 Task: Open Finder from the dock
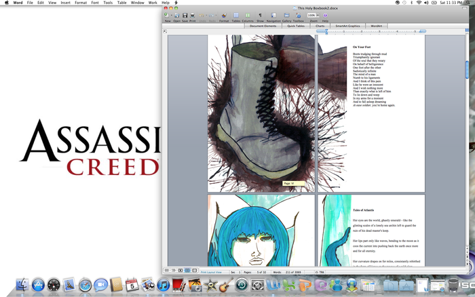pos(22,285)
